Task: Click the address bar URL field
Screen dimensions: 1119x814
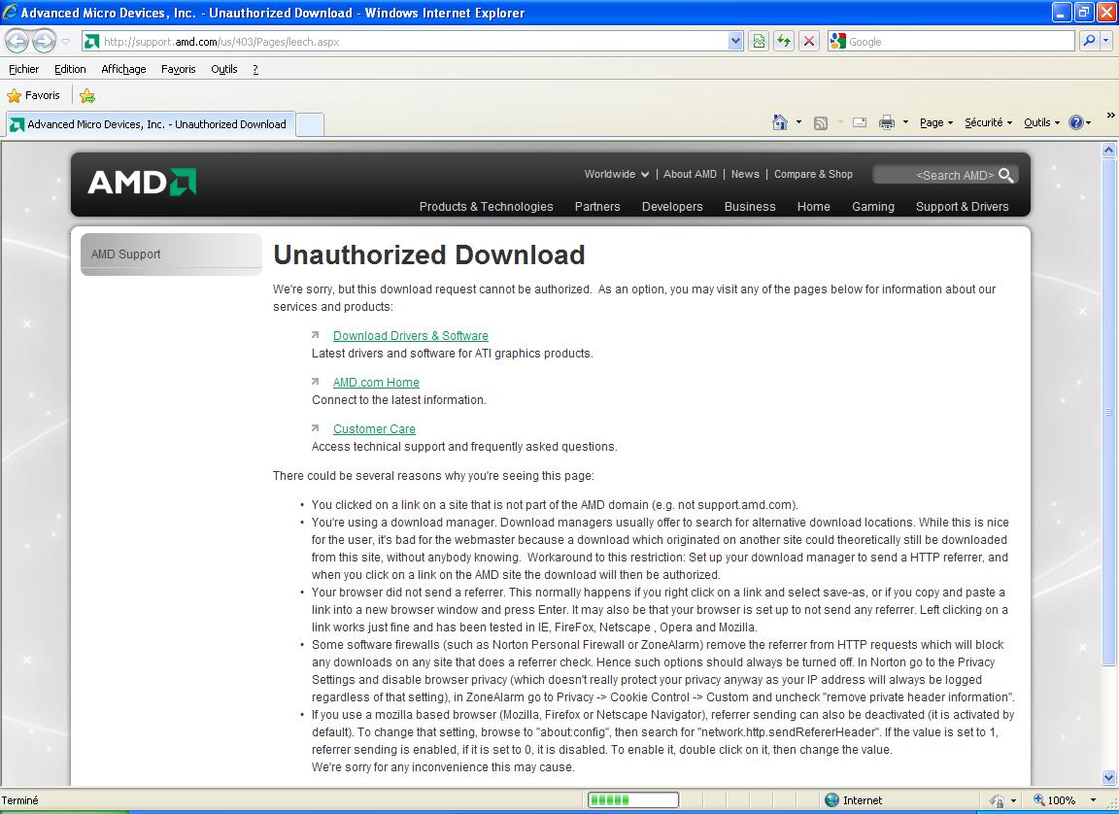Action: coord(404,42)
